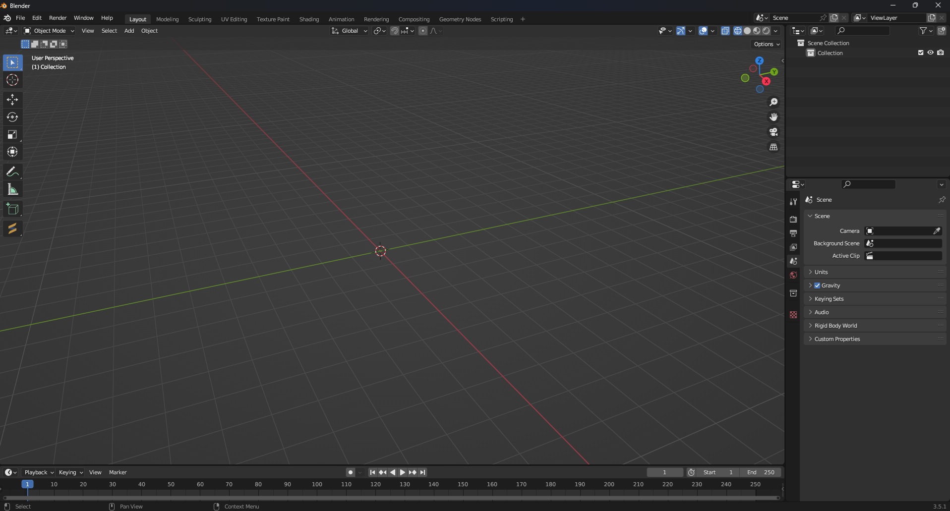Open the Texture properties tab
The image size is (950, 511).
[793, 315]
